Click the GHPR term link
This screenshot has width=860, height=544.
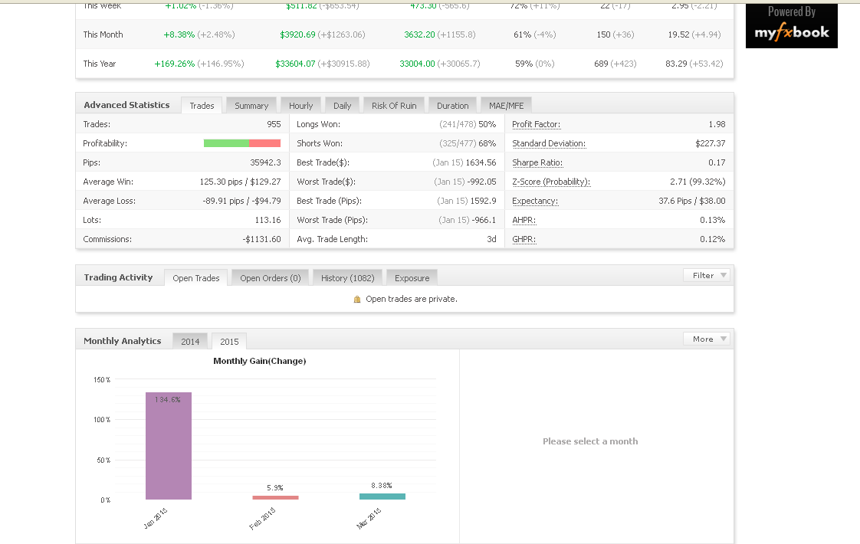(524, 240)
